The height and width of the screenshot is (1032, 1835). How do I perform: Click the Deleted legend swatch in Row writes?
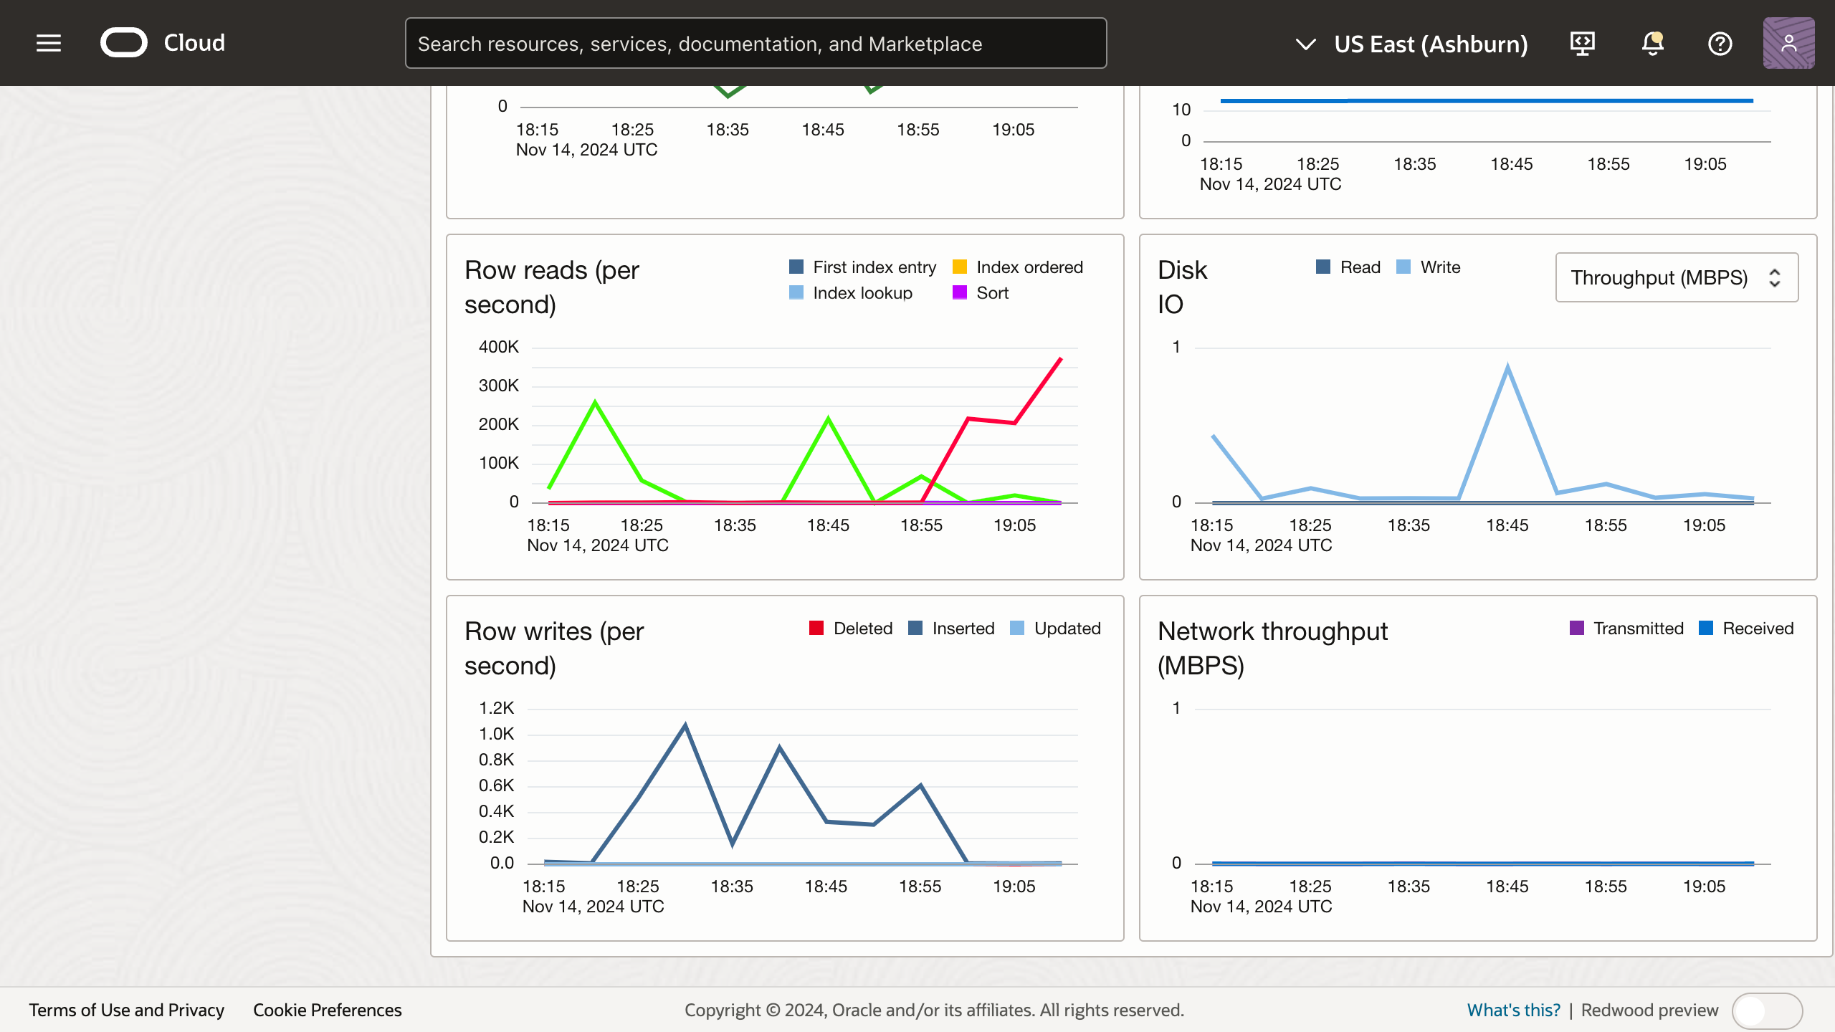[818, 628]
